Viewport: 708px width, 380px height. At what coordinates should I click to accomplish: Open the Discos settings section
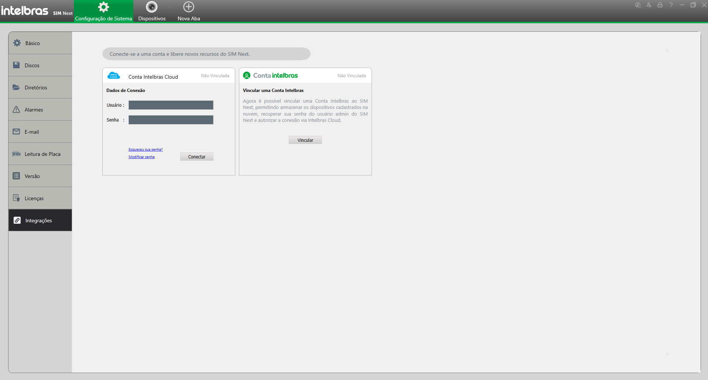coord(40,65)
